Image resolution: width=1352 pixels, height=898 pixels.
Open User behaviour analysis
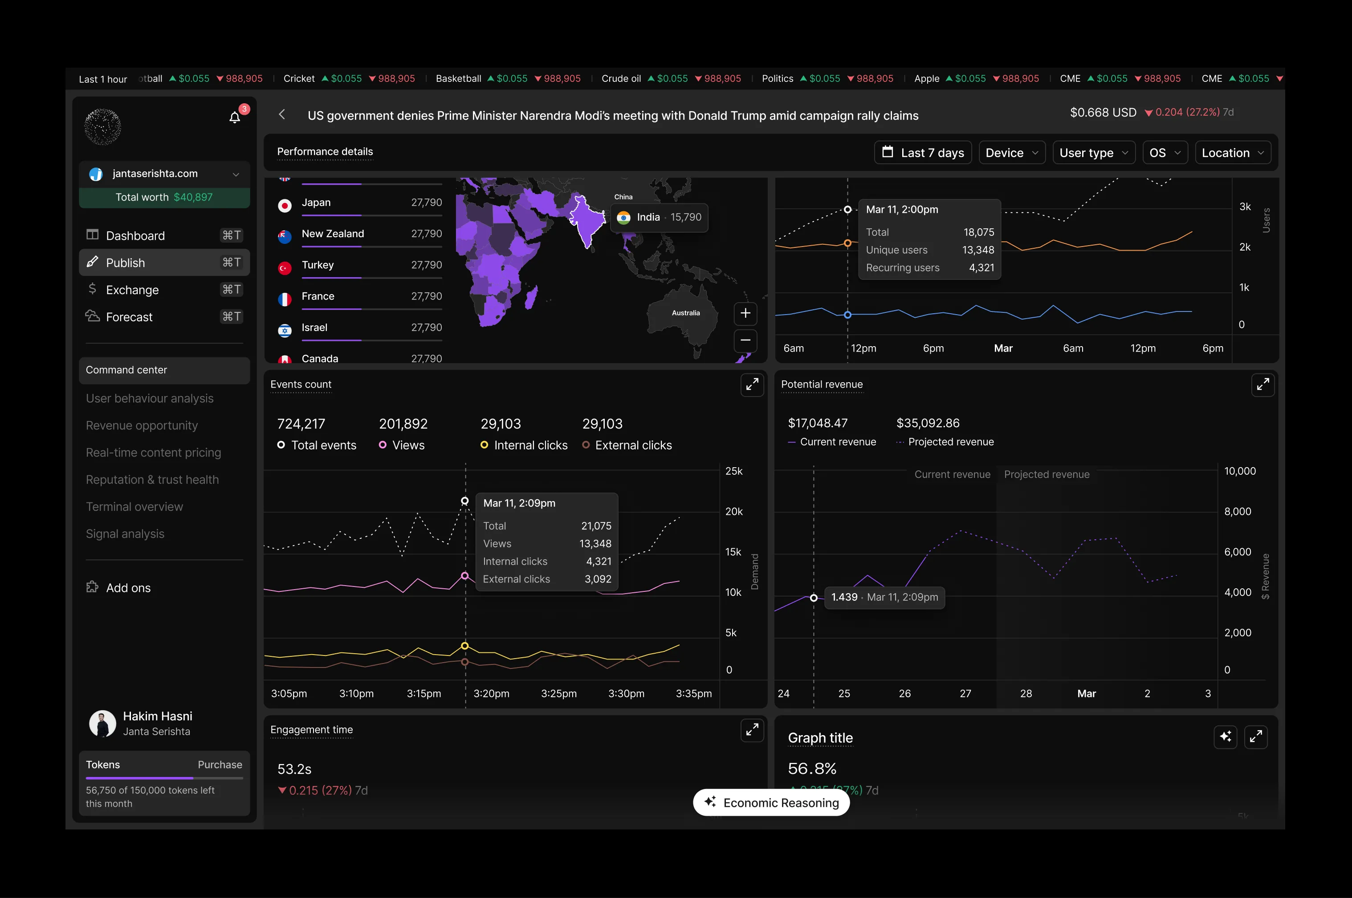[150, 399]
